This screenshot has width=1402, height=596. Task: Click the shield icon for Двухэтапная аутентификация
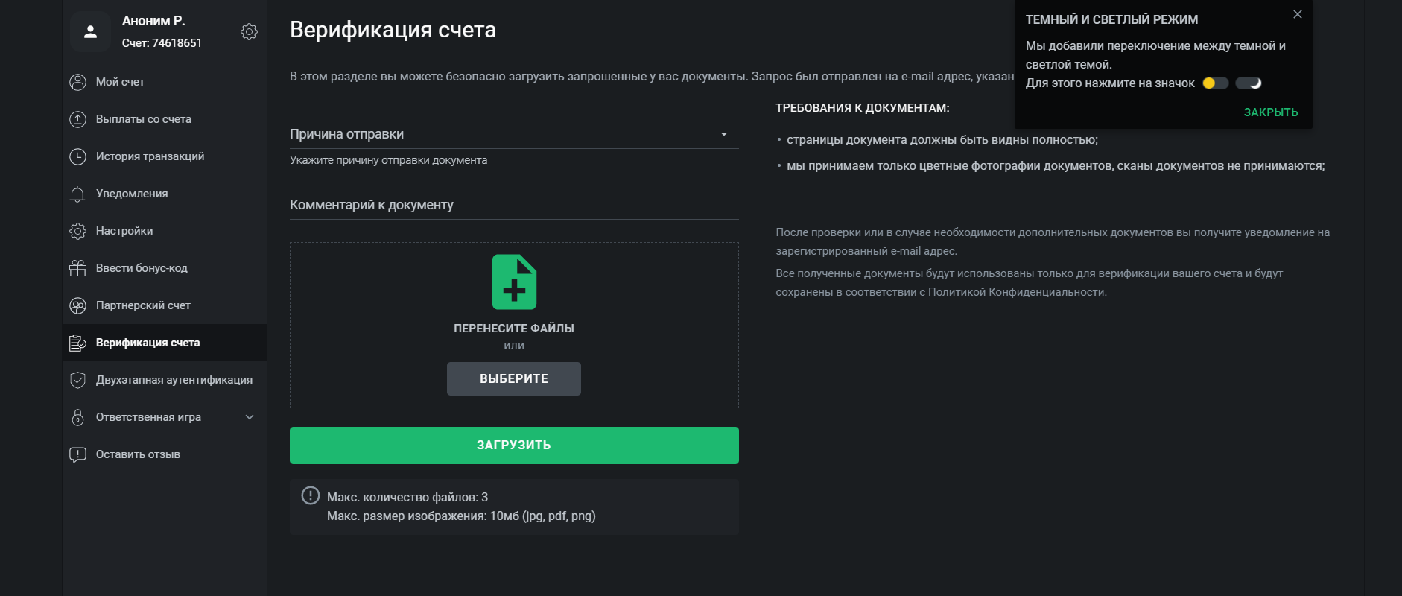coord(77,380)
